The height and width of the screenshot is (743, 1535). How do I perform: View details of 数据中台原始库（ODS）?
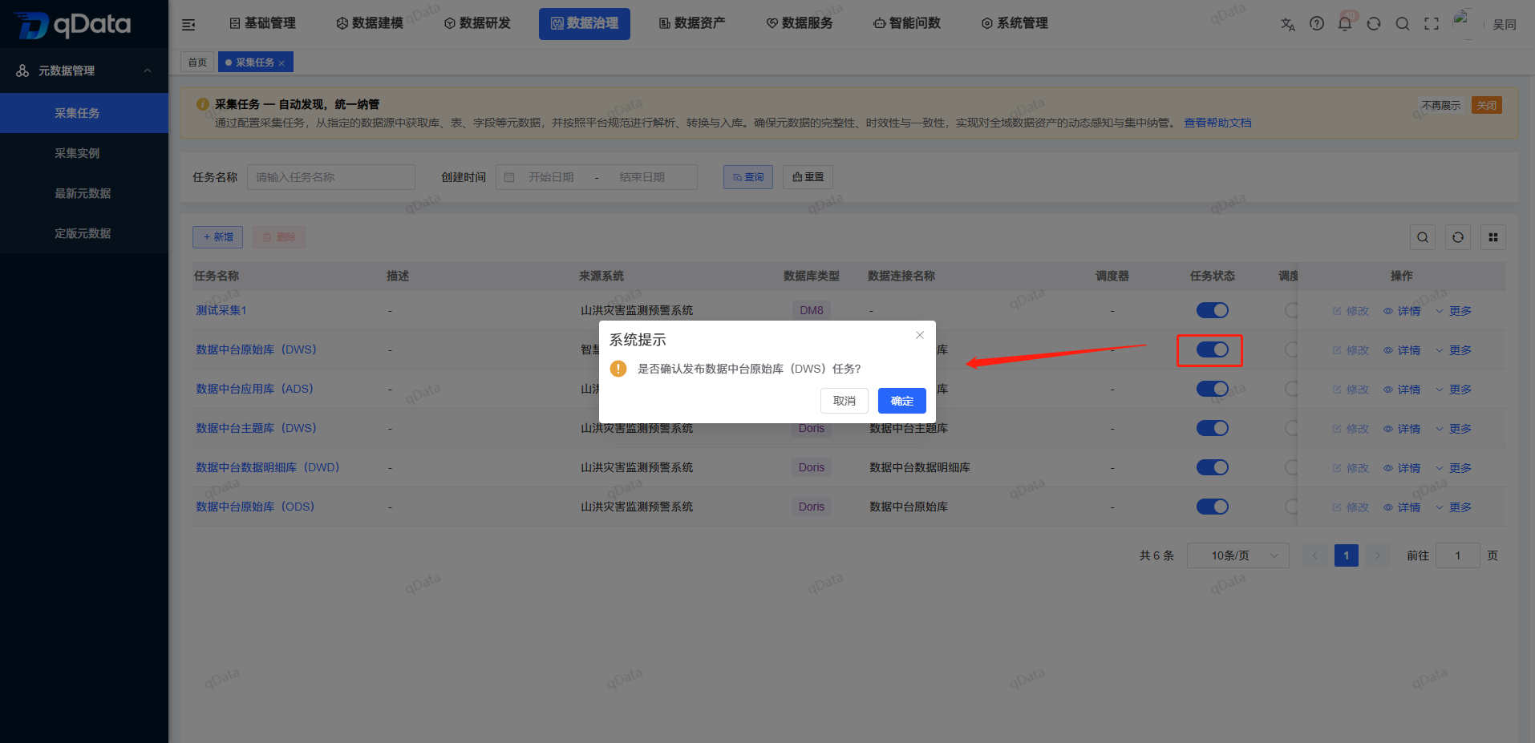(x=1402, y=507)
